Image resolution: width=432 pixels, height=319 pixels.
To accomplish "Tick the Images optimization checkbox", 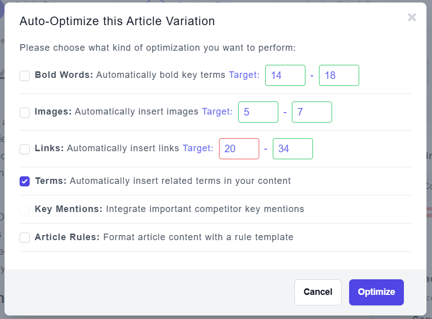I will [25, 113].
